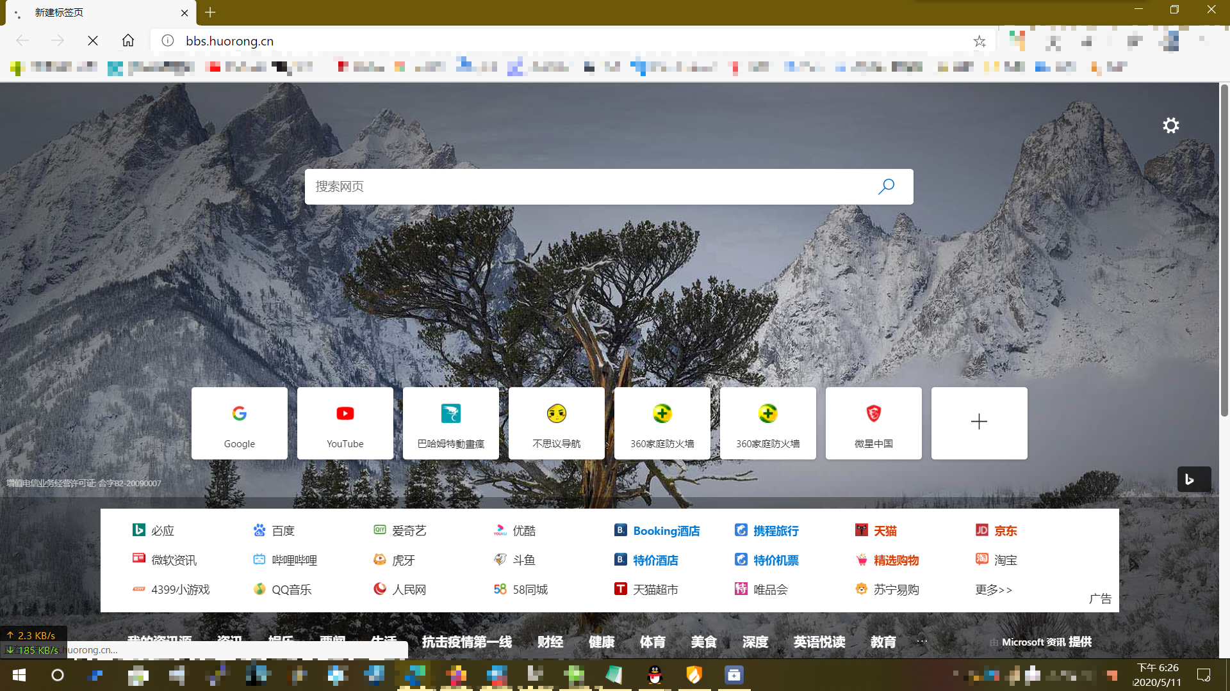Stop page loading with X button
Image resolution: width=1230 pixels, height=691 pixels.
click(93, 41)
